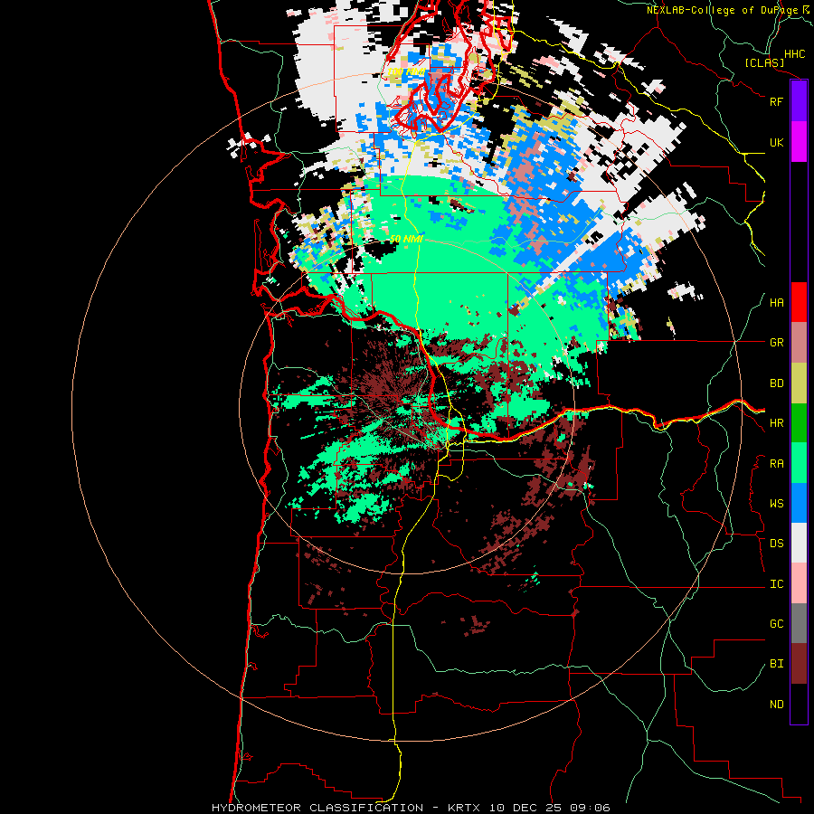Click the UK magenta legend swatch

click(x=799, y=142)
